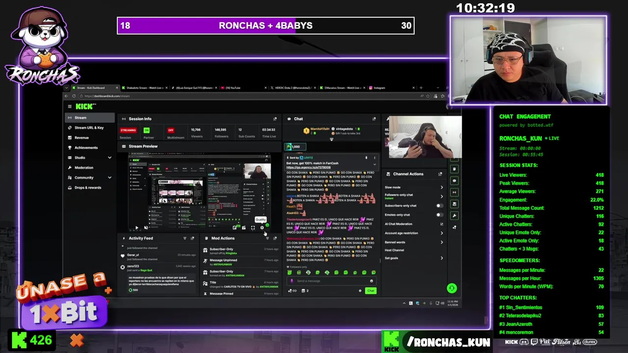Toggle Emotes-only chat switch

click(x=440, y=215)
